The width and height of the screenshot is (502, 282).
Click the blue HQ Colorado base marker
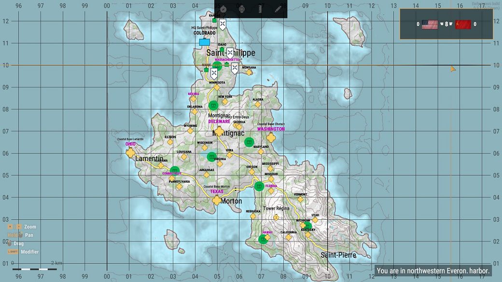tap(205, 42)
